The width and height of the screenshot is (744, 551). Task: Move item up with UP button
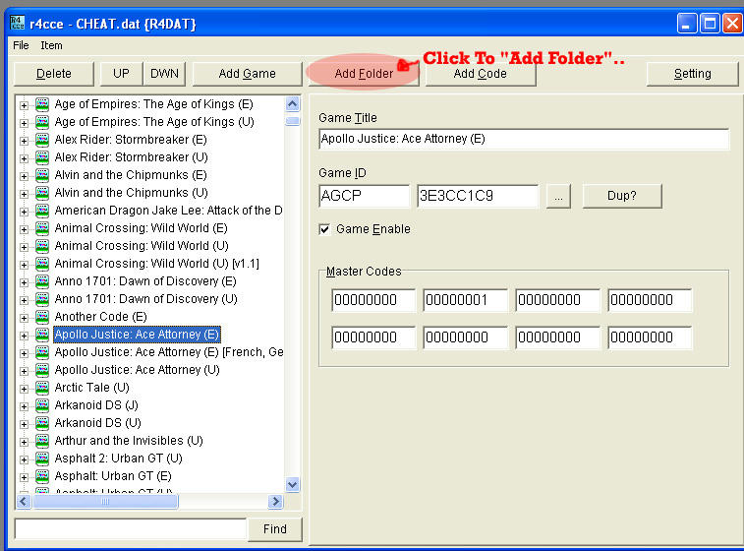pyautogui.click(x=121, y=74)
